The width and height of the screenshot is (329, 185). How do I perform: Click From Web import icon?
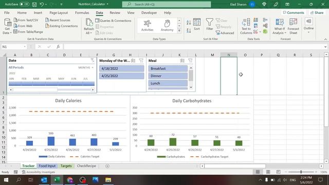click(x=15, y=26)
